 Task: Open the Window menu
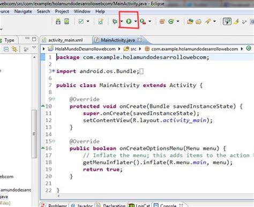point(82,11)
